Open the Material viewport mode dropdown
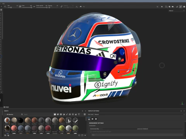186x139 pixels. (x=177, y=11)
